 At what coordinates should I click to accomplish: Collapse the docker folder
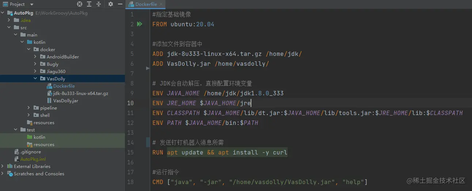(29, 50)
